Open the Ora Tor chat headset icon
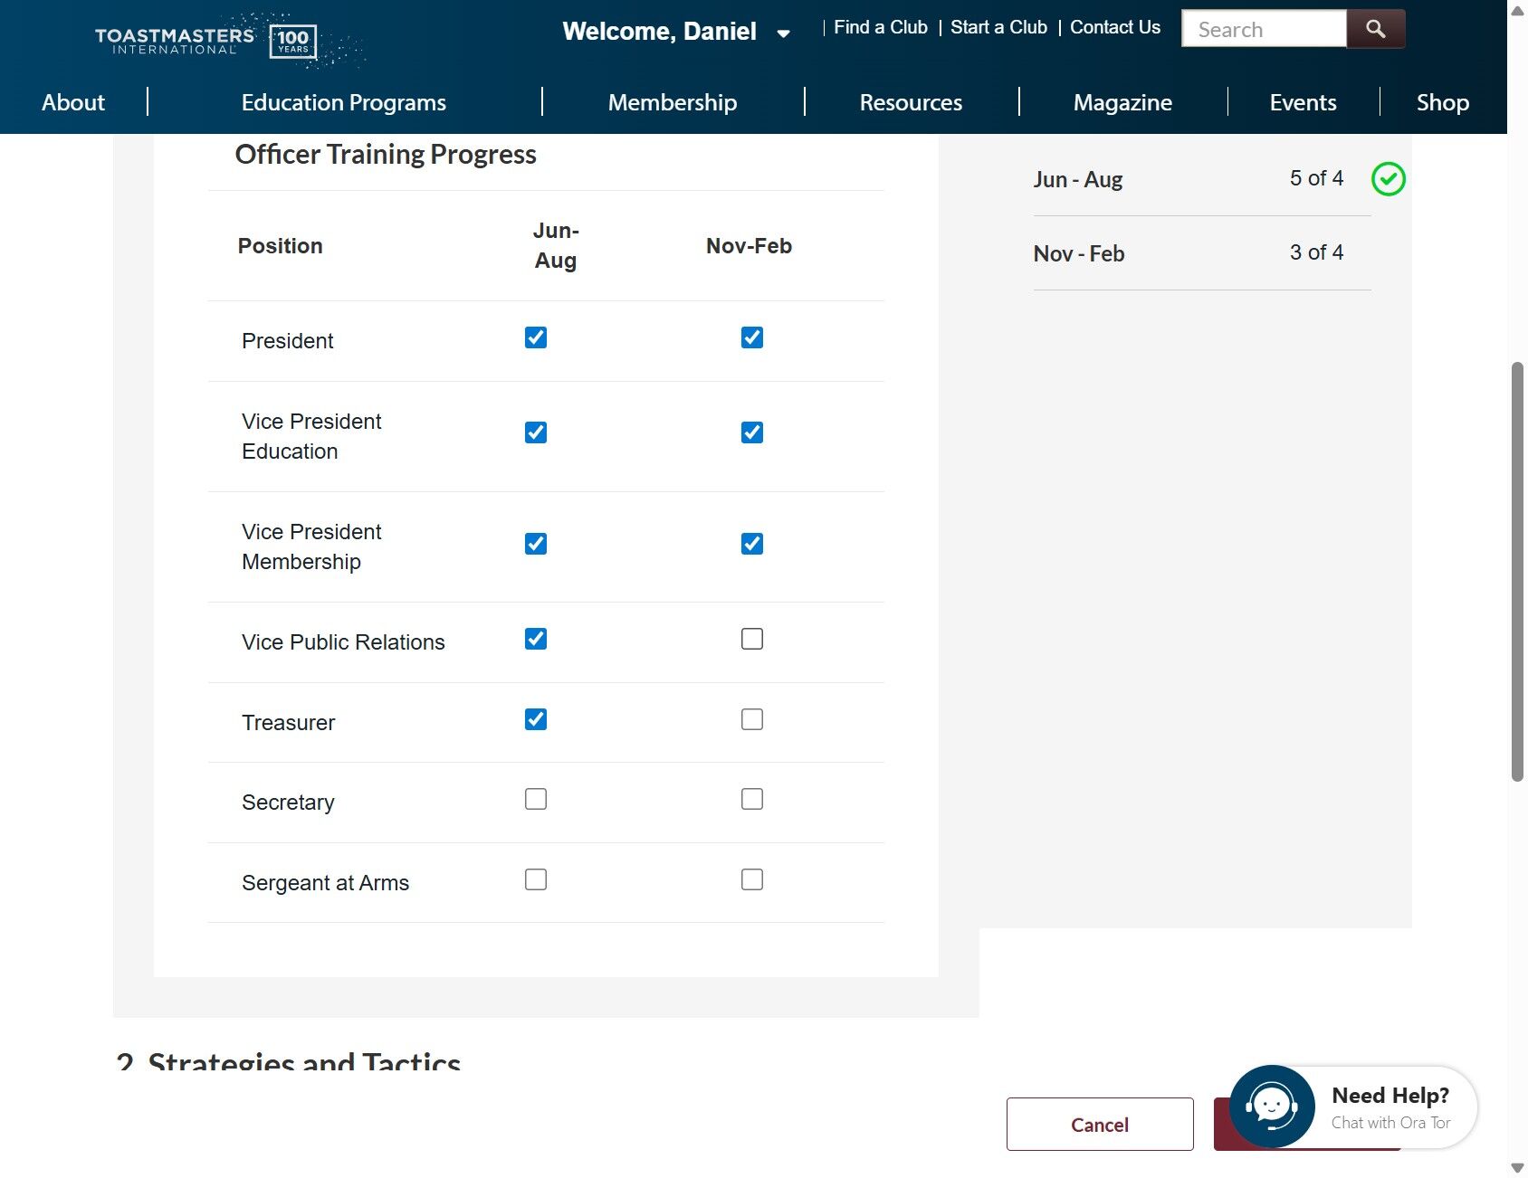The image size is (1528, 1178). [1272, 1106]
